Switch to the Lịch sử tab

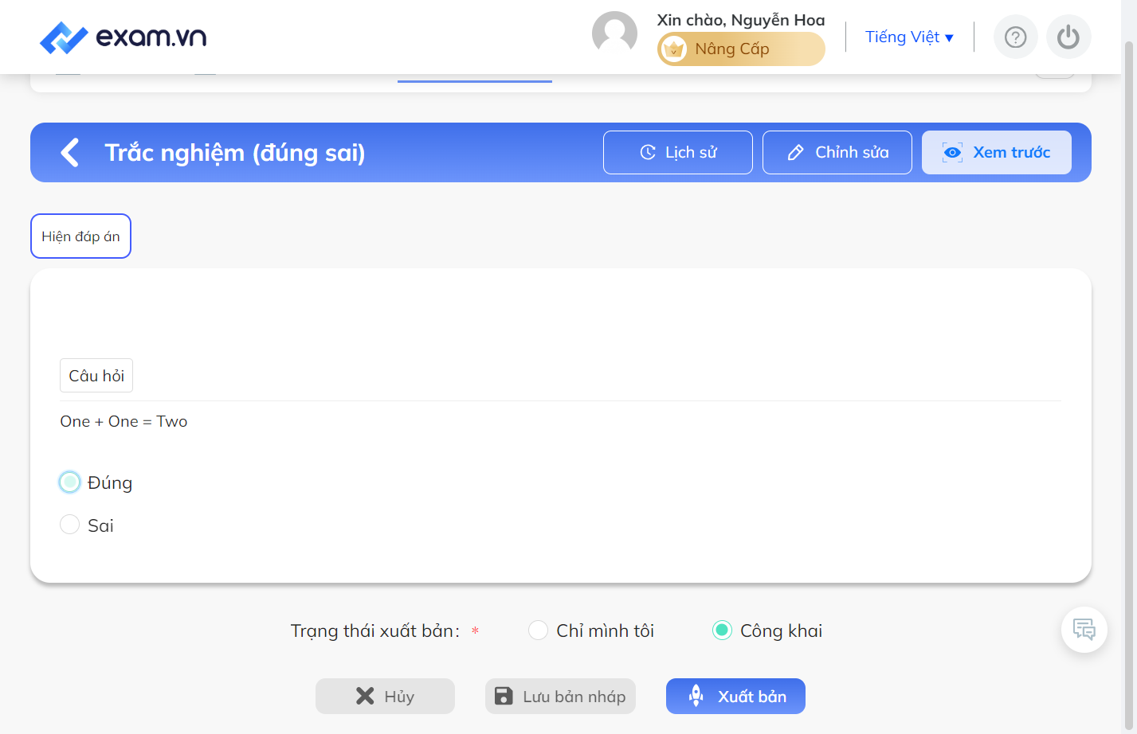tap(678, 152)
